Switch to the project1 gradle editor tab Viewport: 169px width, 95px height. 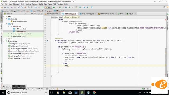click(131, 14)
